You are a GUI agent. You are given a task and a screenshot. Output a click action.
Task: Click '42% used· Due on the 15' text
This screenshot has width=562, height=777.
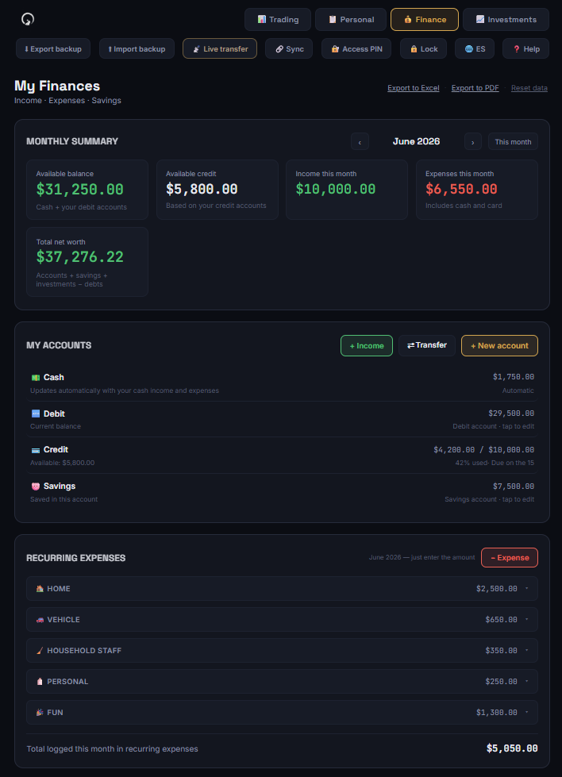click(x=495, y=463)
